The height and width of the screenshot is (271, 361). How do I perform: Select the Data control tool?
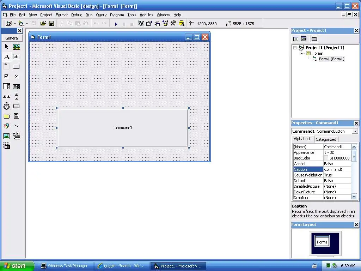coord(16,136)
